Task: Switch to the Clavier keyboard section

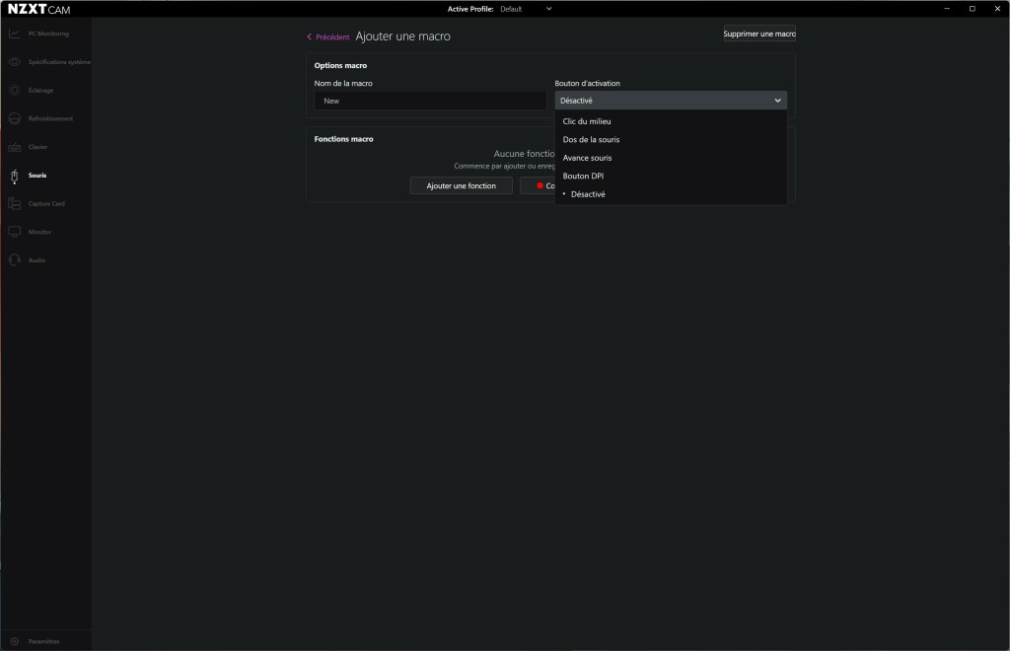Action: 37,147
